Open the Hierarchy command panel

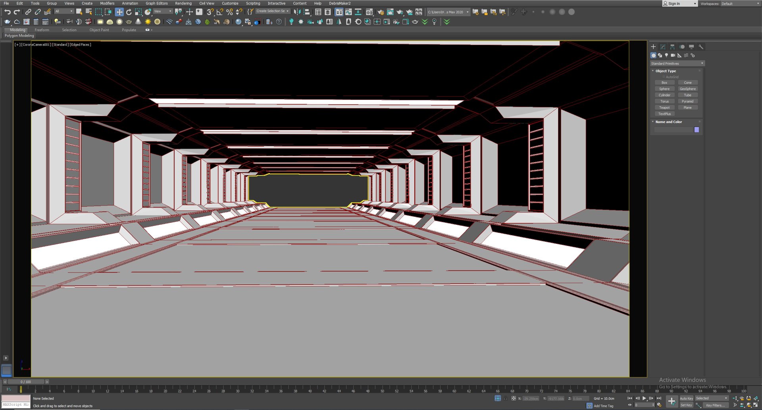[672, 47]
